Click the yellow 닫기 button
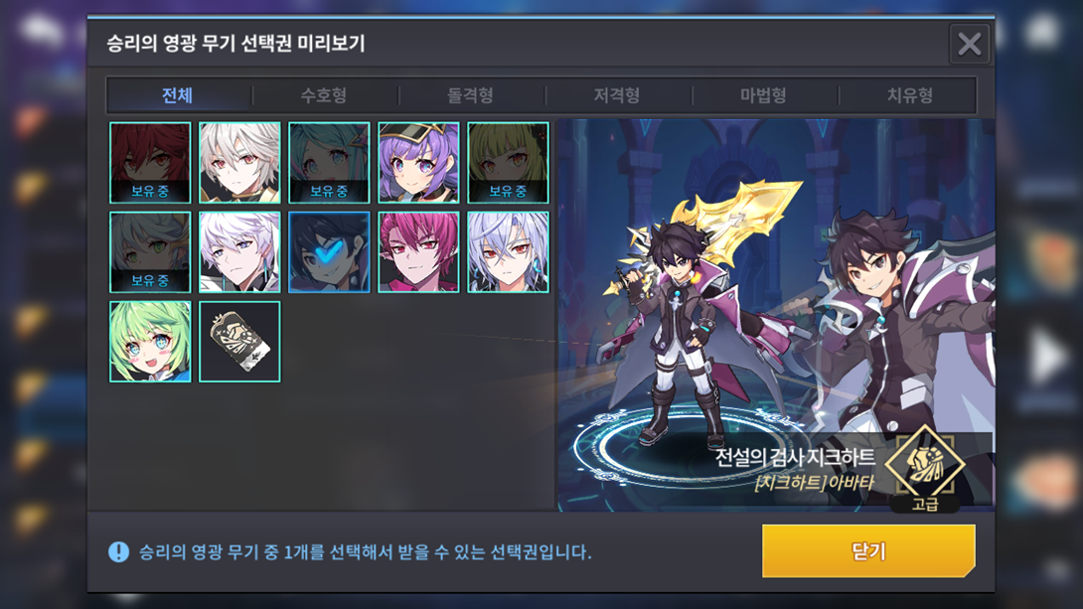Viewport: 1083px width, 609px height. click(869, 550)
